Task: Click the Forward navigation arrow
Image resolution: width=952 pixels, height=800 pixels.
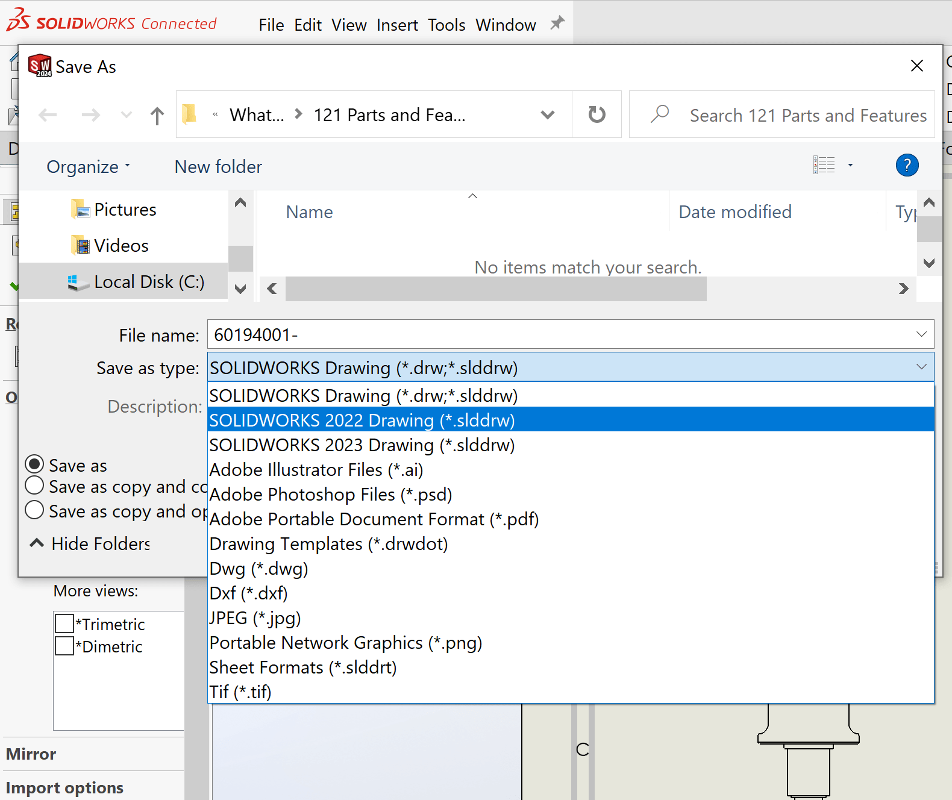Action: [x=90, y=114]
